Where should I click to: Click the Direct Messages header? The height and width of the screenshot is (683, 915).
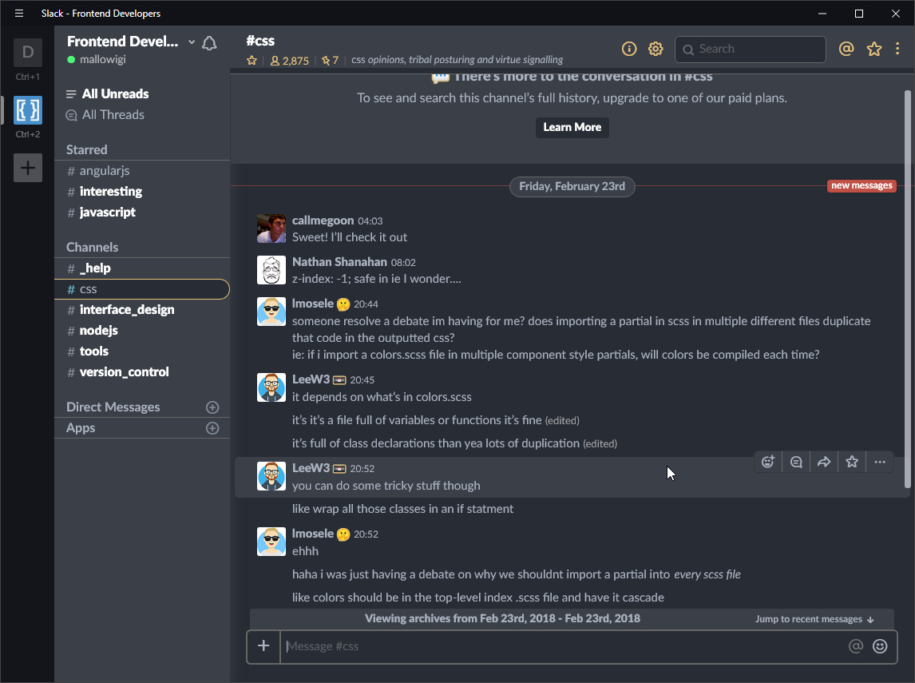click(x=113, y=407)
